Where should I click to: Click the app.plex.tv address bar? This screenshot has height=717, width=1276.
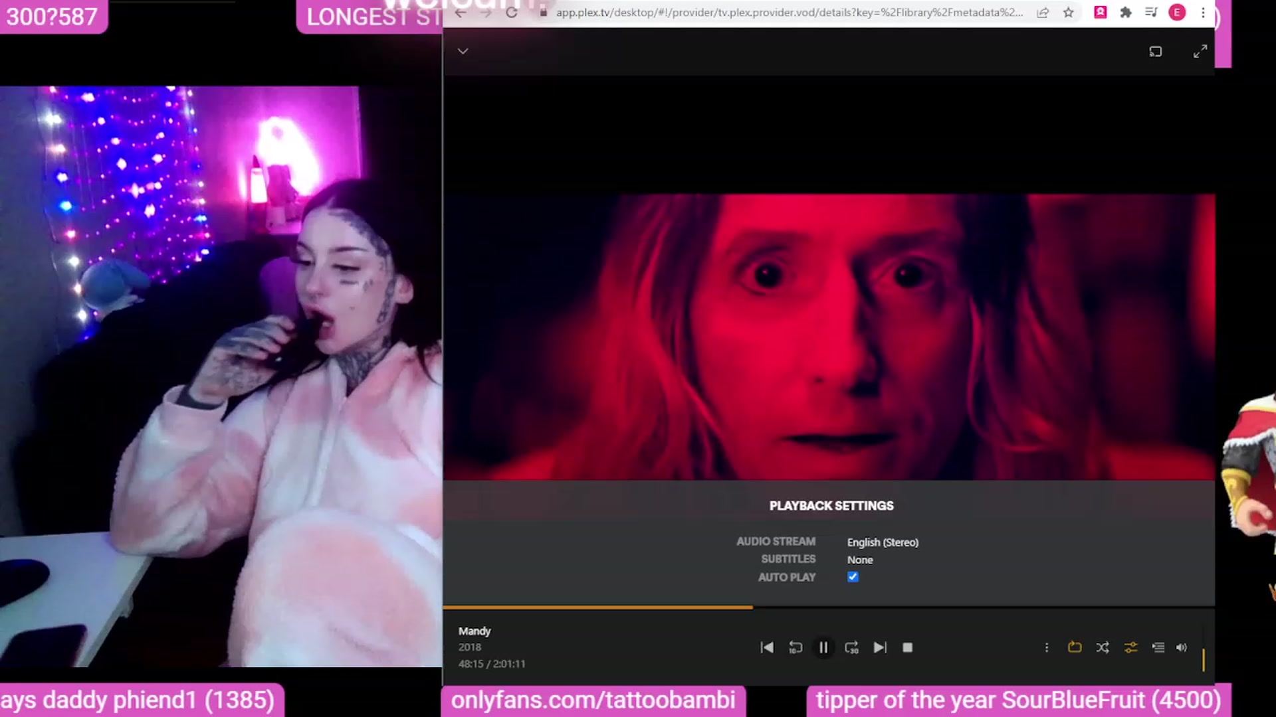(x=790, y=13)
